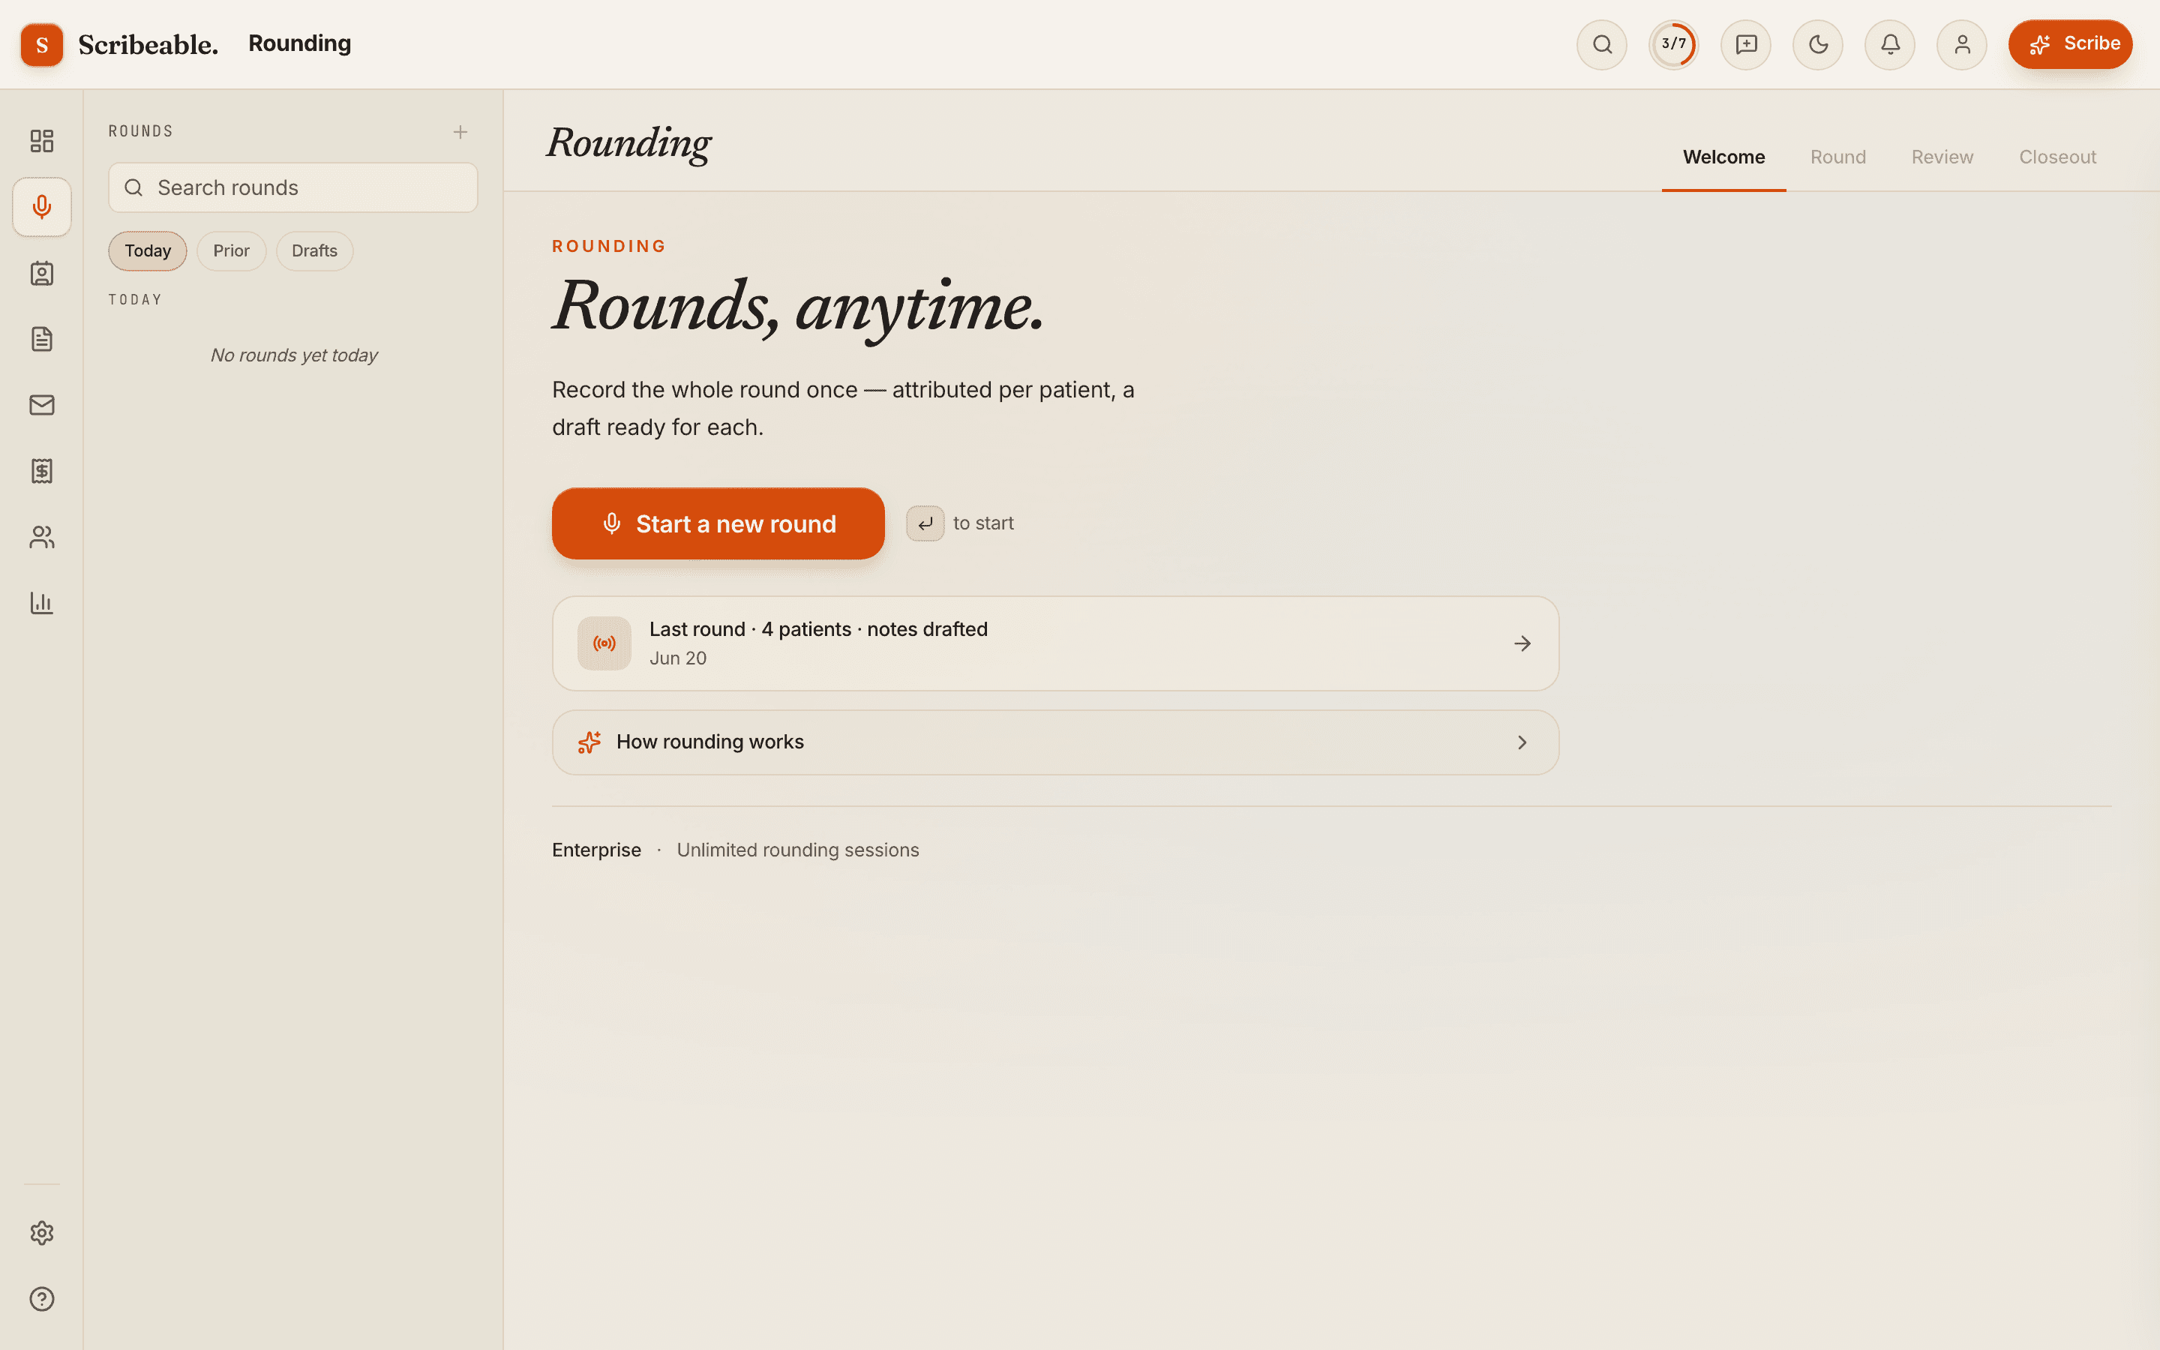This screenshot has height=1350, width=2160.
Task: Click the Enterprise plan label
Action: click(x=596, y=850)
